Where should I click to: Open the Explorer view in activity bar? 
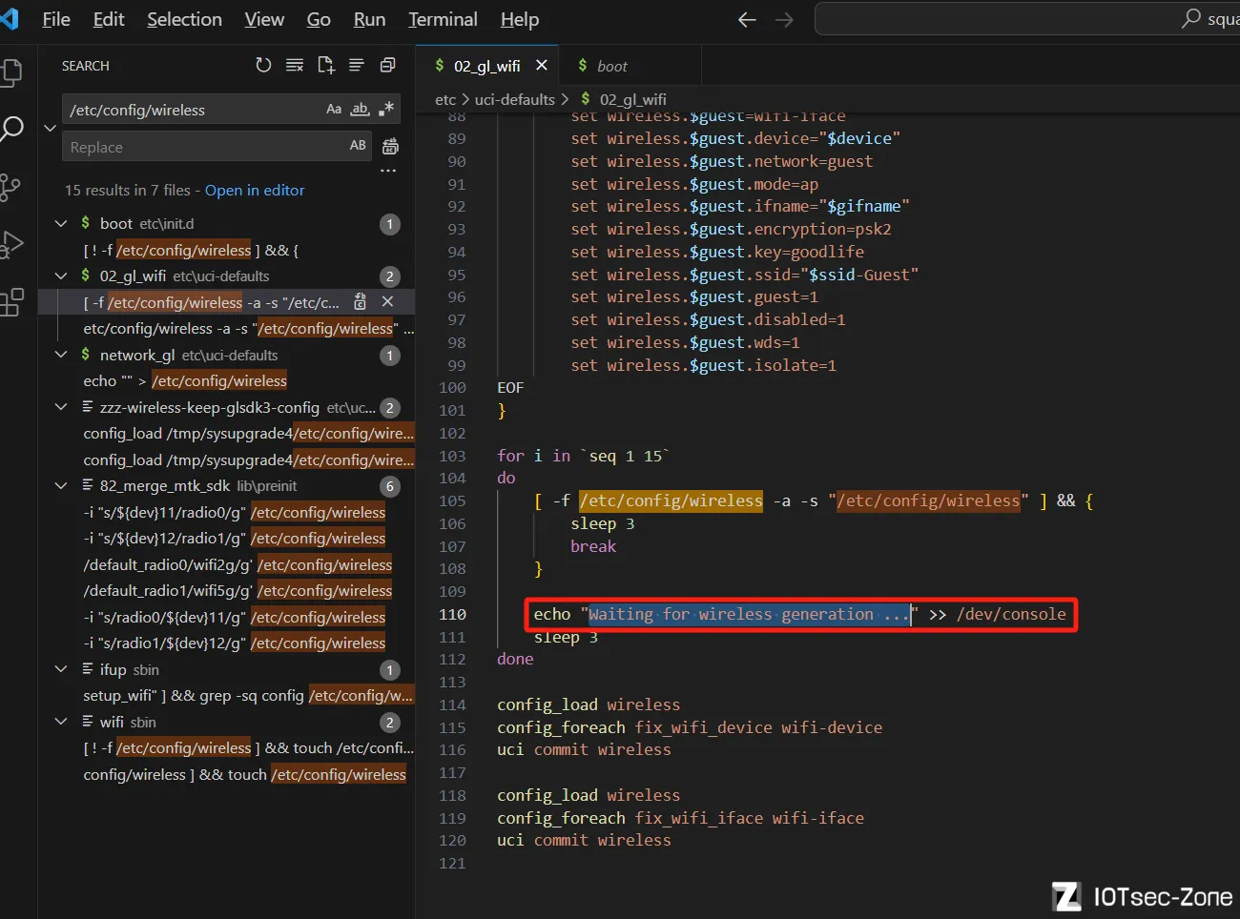point(10,72)
